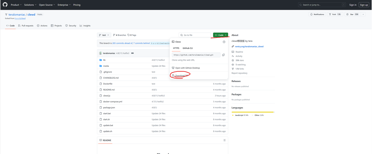Choose Open with GitHub Desktop
The width and height of the screenshot is (372, 154).
pyautogui.click(x=186, y=68)
